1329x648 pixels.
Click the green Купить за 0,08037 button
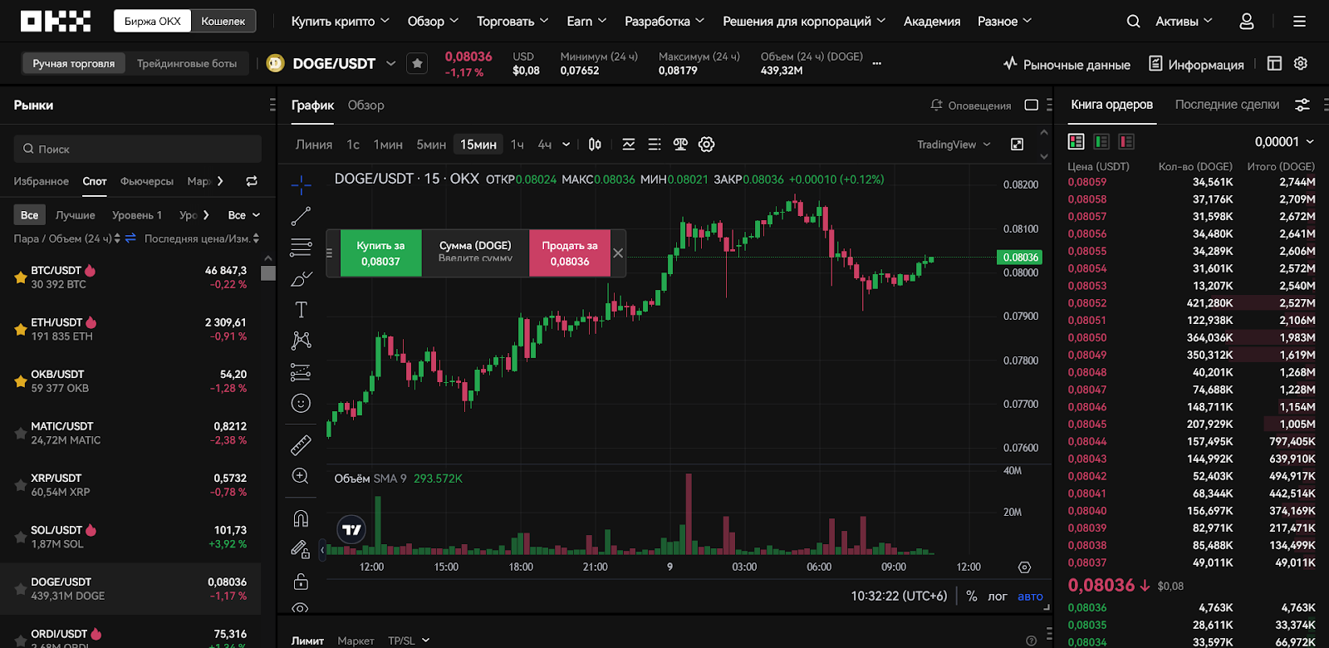point(380,253)
